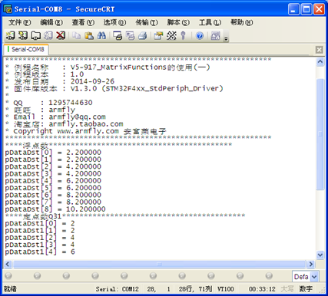The width and height of the screenshot is (328, 296).
Task: Click the Connect toolbar icon
Action: coord(11,35)
